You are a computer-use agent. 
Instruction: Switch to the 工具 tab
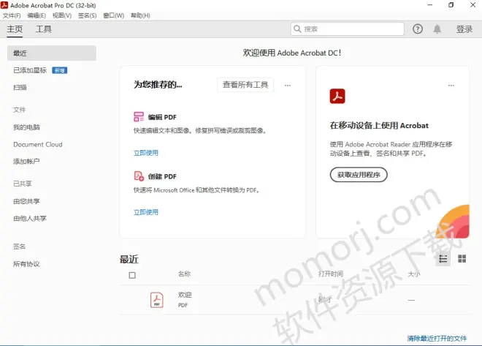(44, 29)
